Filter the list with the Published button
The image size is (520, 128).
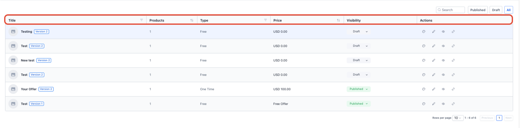point(478,10)
